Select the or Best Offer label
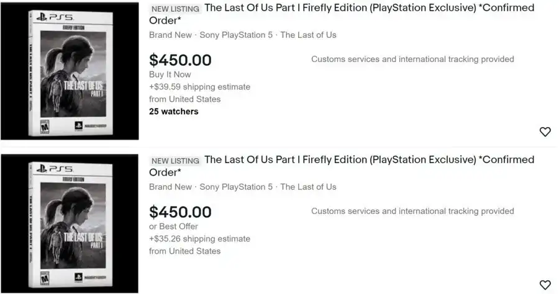The height and width of the screenshot is (294, 559). (173, 226)
